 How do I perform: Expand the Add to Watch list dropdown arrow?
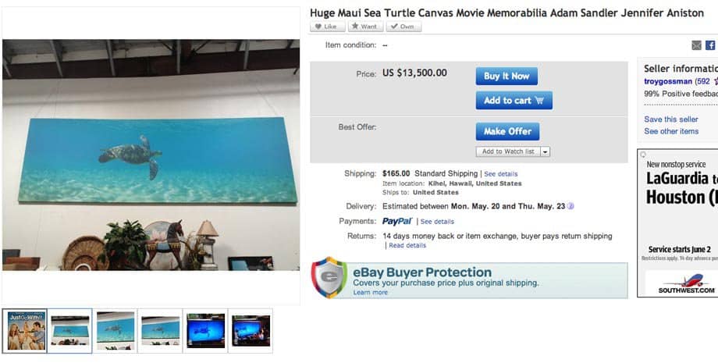(x=545, y=151)
